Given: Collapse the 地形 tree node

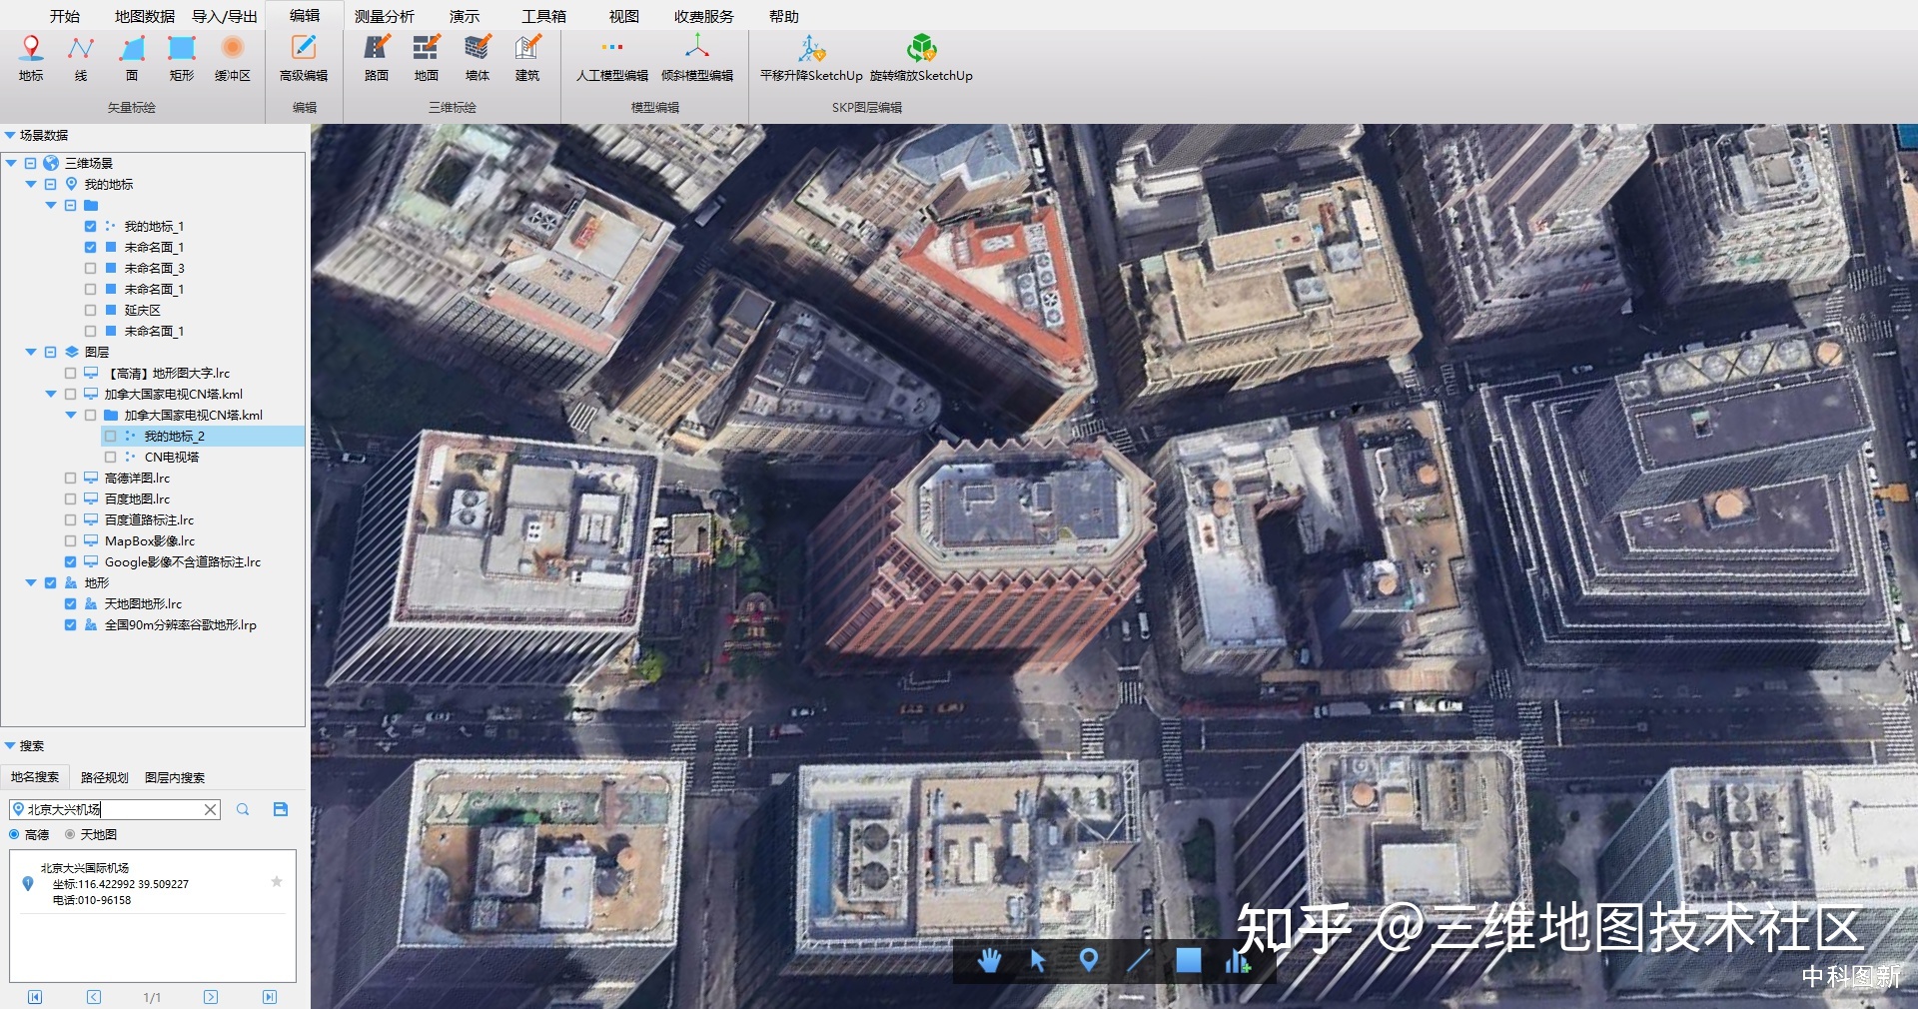Looking at the screenshot, I should 31,583.
